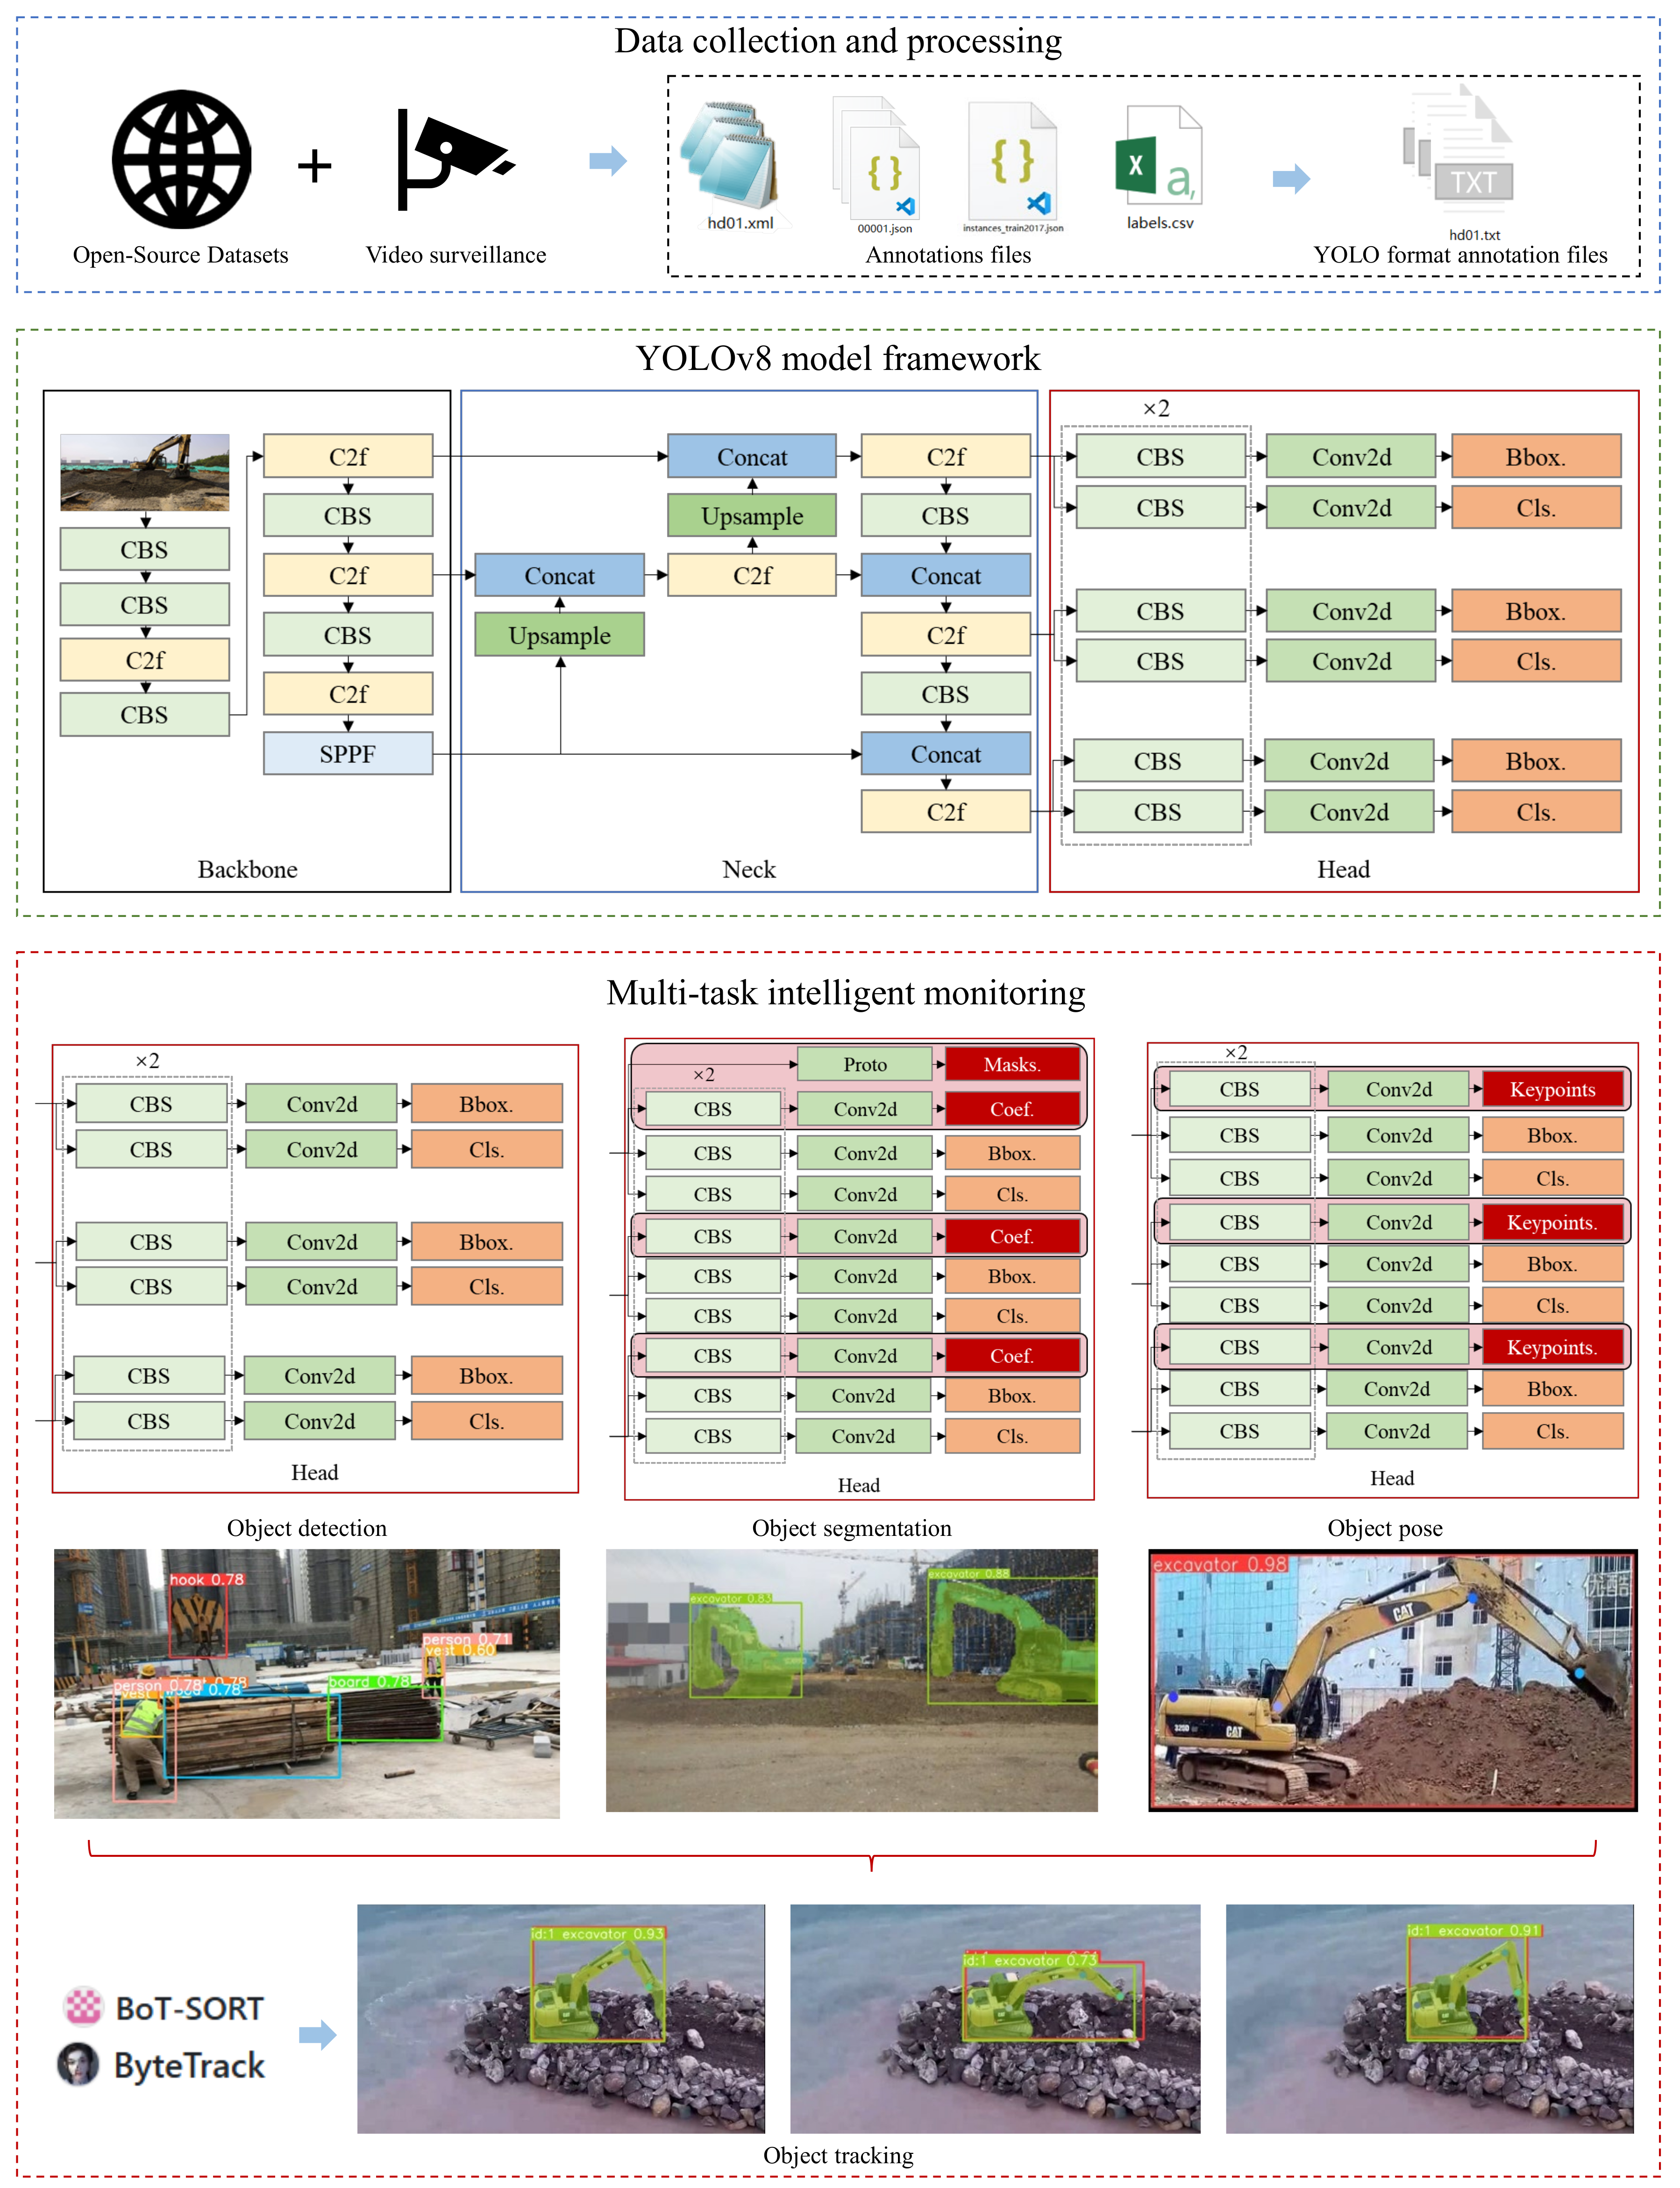Viewport: 1680px width, 2188px height.
Task: Click the excavator input image in Backbone
Action: [x=145, y=472]
